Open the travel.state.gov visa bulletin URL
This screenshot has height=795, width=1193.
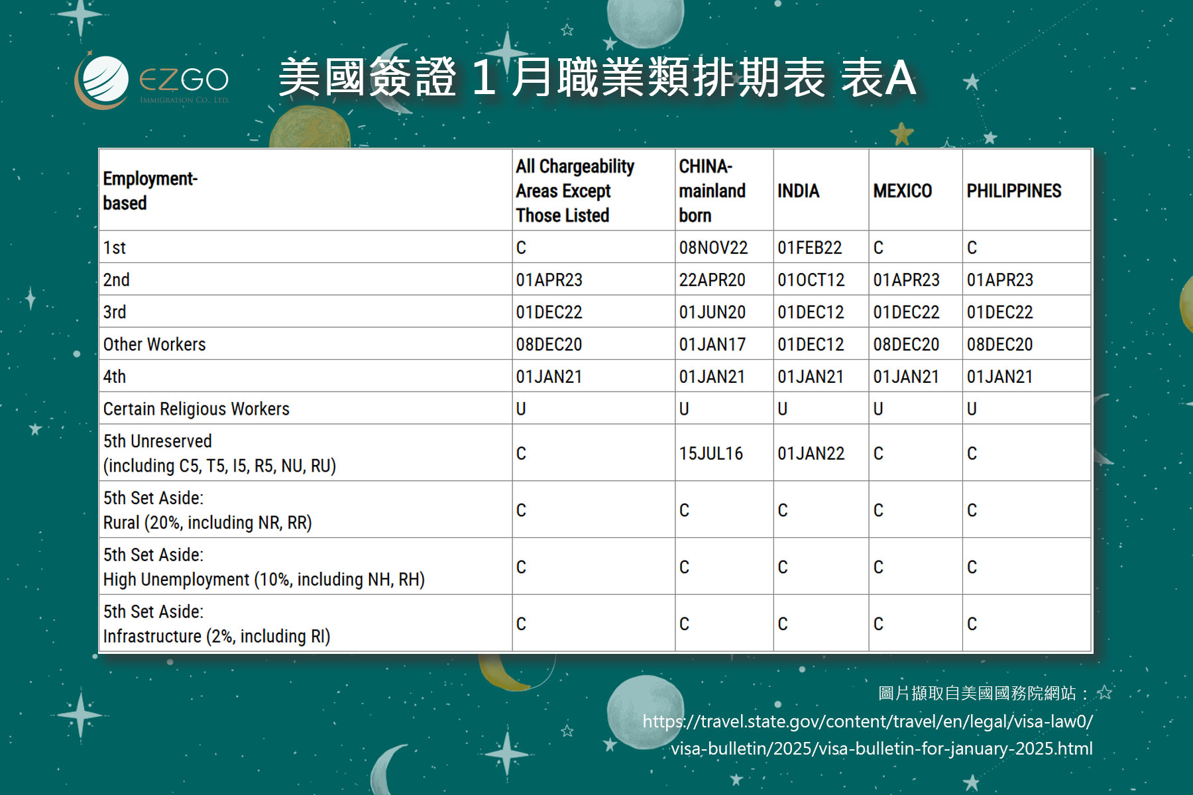pos(868,735)
